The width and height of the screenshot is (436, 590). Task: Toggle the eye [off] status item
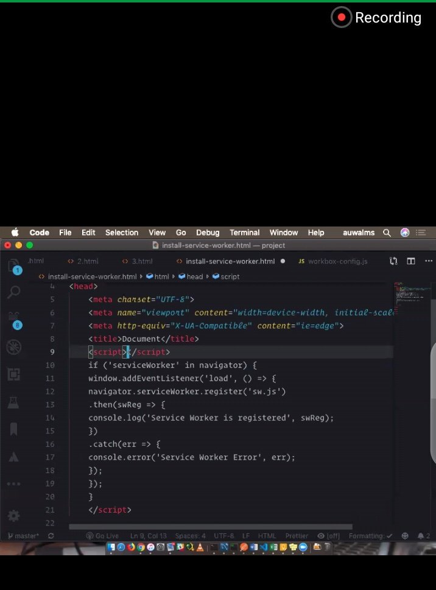click(328, 536)
